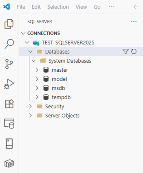Open the Selection menu
Viewport: 143px width, 173px height.
coord(58,7)
